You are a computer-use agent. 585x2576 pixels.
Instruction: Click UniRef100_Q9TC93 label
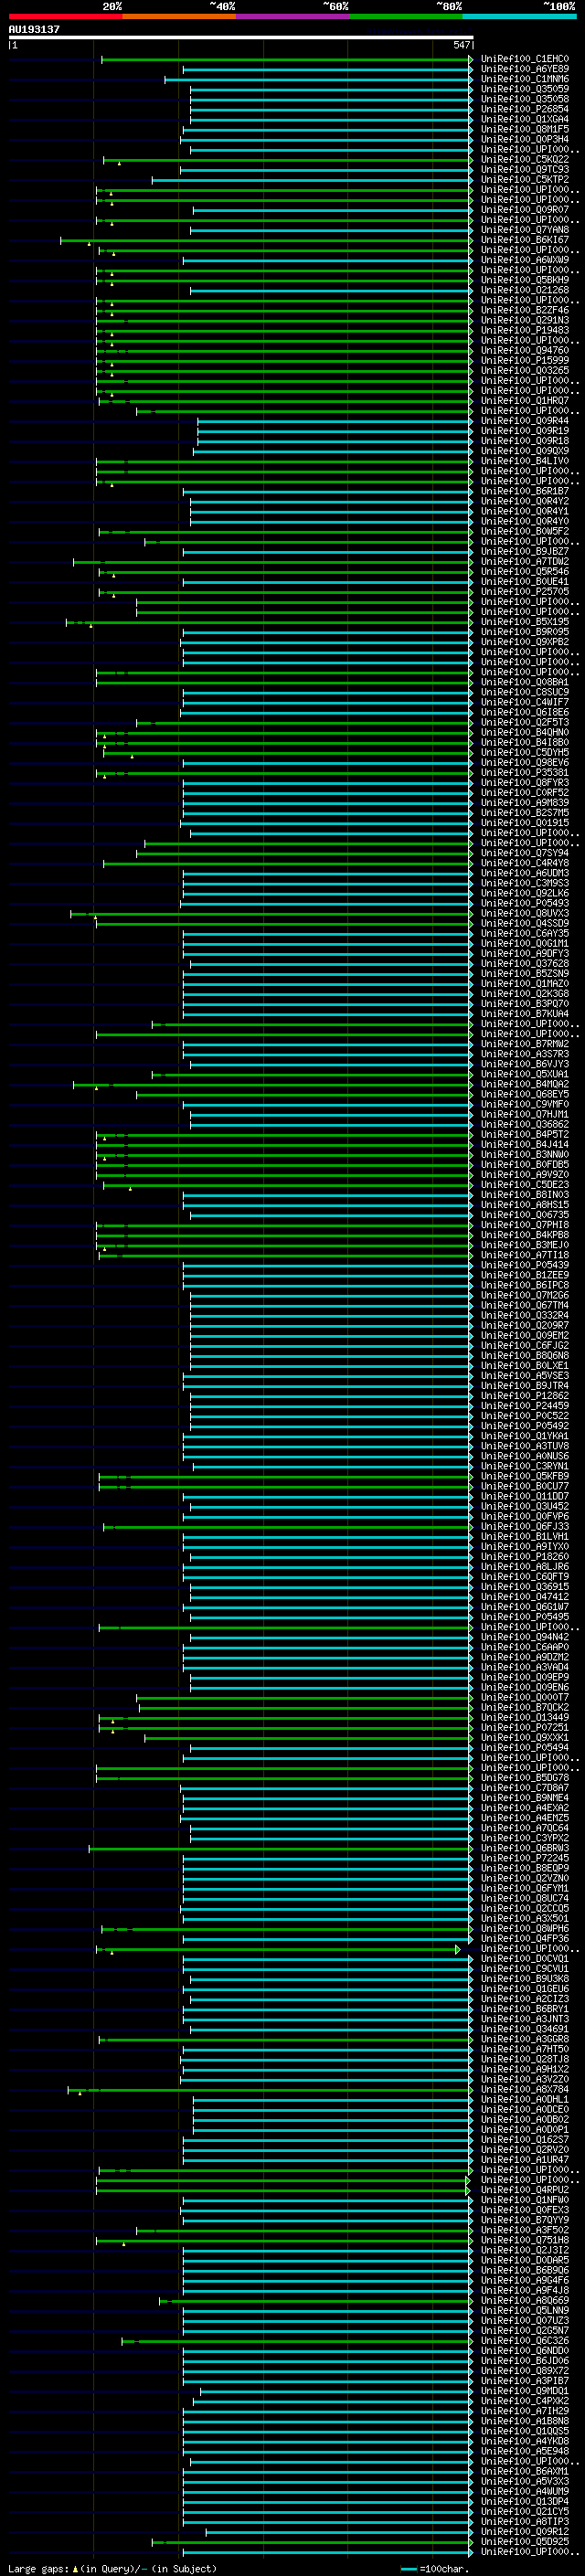point(525,169)
